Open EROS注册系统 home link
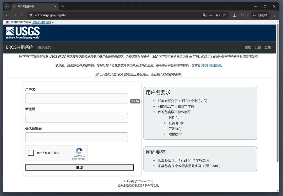This screenshot has height=196, width=283. point(19,47)
